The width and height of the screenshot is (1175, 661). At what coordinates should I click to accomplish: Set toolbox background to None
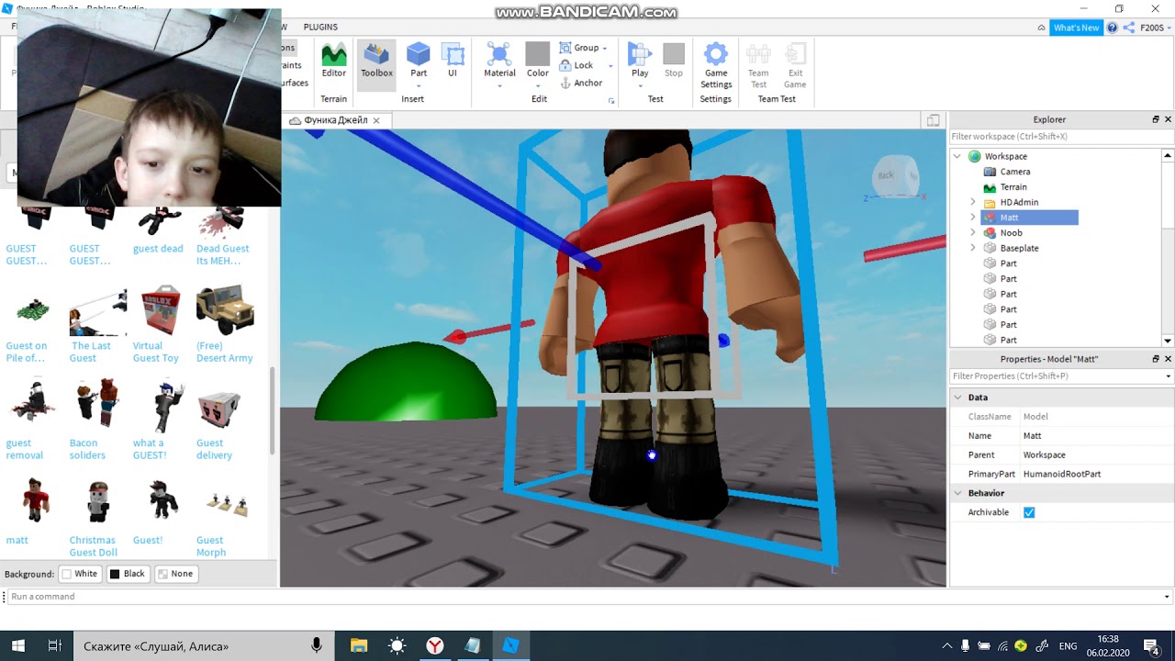pos(175,574)
